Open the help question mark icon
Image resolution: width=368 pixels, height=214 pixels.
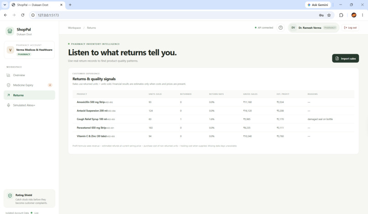(280, 28)
